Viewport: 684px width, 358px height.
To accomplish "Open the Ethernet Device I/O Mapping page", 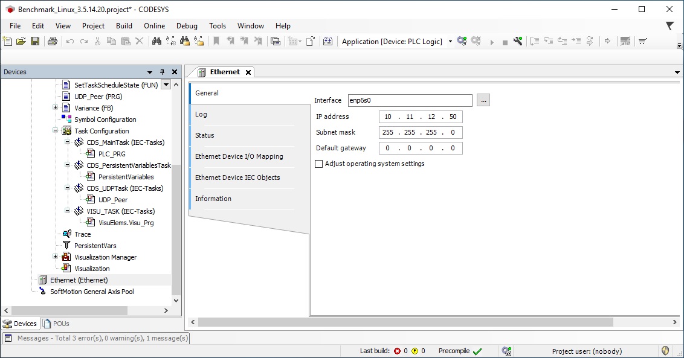I will point(239,156).
